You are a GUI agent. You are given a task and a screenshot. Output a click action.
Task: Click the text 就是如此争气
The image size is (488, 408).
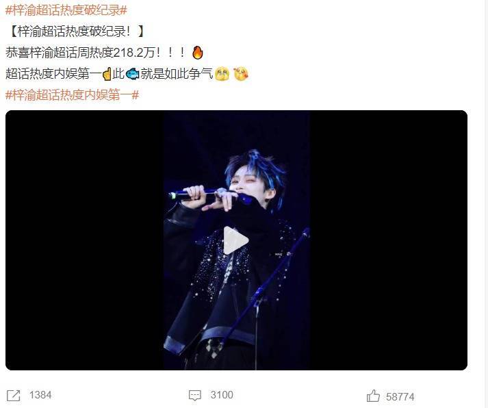177,74
